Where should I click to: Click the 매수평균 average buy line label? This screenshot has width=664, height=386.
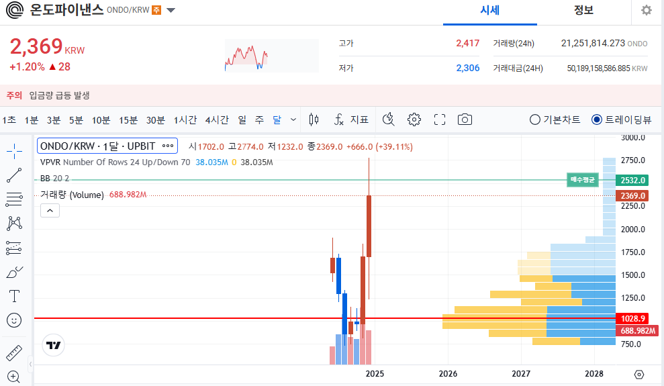click(x=583, y=180)
